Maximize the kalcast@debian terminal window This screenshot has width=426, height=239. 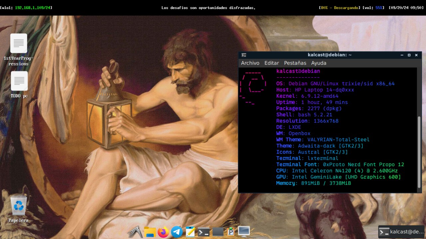[409, 55]
